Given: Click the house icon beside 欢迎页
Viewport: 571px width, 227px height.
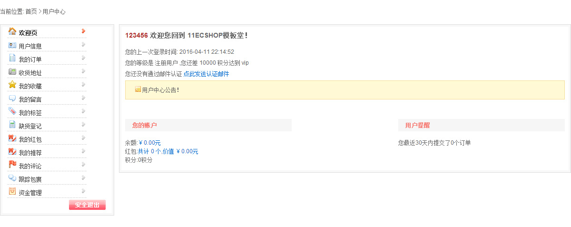Looking at the screenshot, I should coord(12,31).
